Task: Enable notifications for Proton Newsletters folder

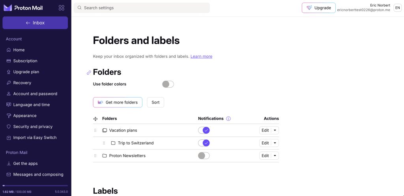Action: click(x=204, y=156)
